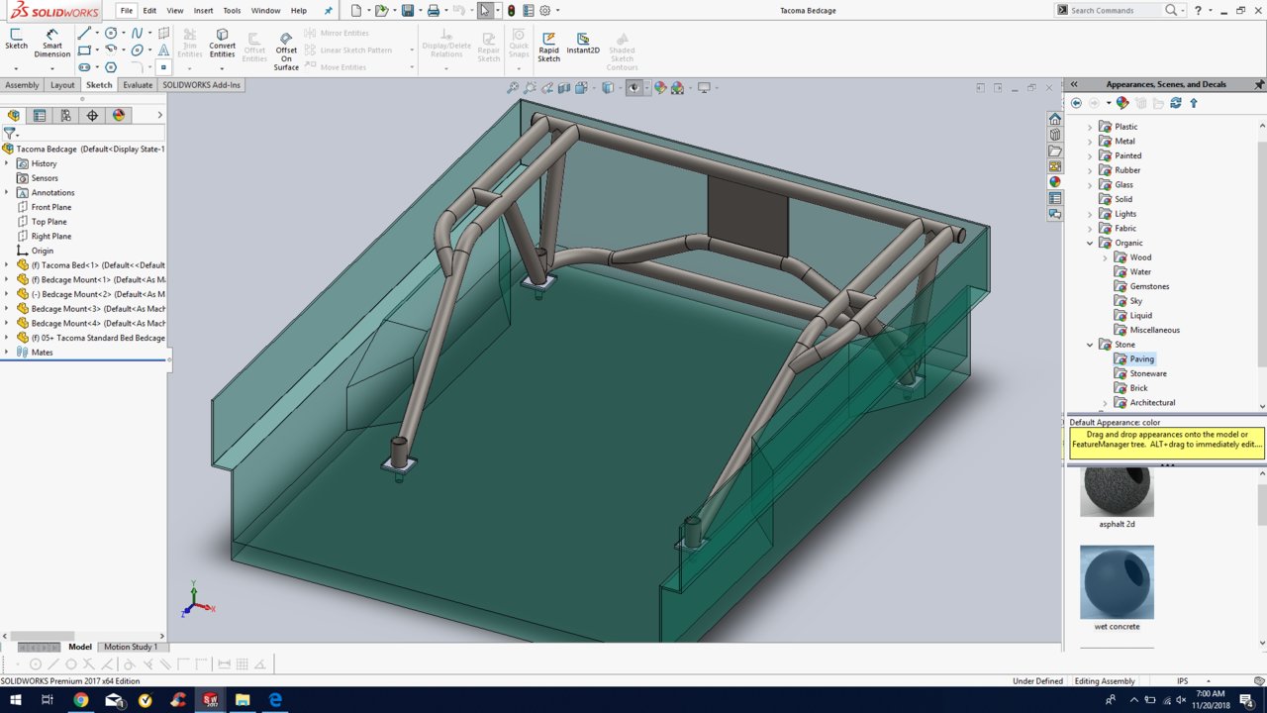The image size is (1267, 713).
Task: Open the File menu
Action: [x=127, y=11]
